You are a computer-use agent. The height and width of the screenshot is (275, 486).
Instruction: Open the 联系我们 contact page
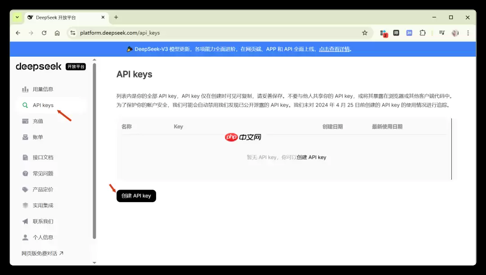[43, 221]
